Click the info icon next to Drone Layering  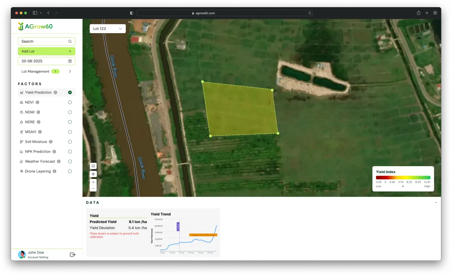point(54,171)
